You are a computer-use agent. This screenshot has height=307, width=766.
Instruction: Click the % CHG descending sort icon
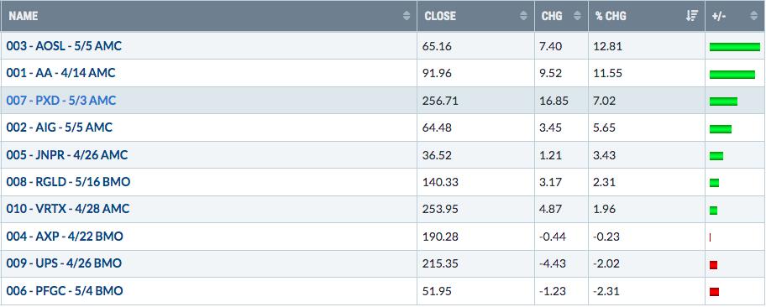692,16
